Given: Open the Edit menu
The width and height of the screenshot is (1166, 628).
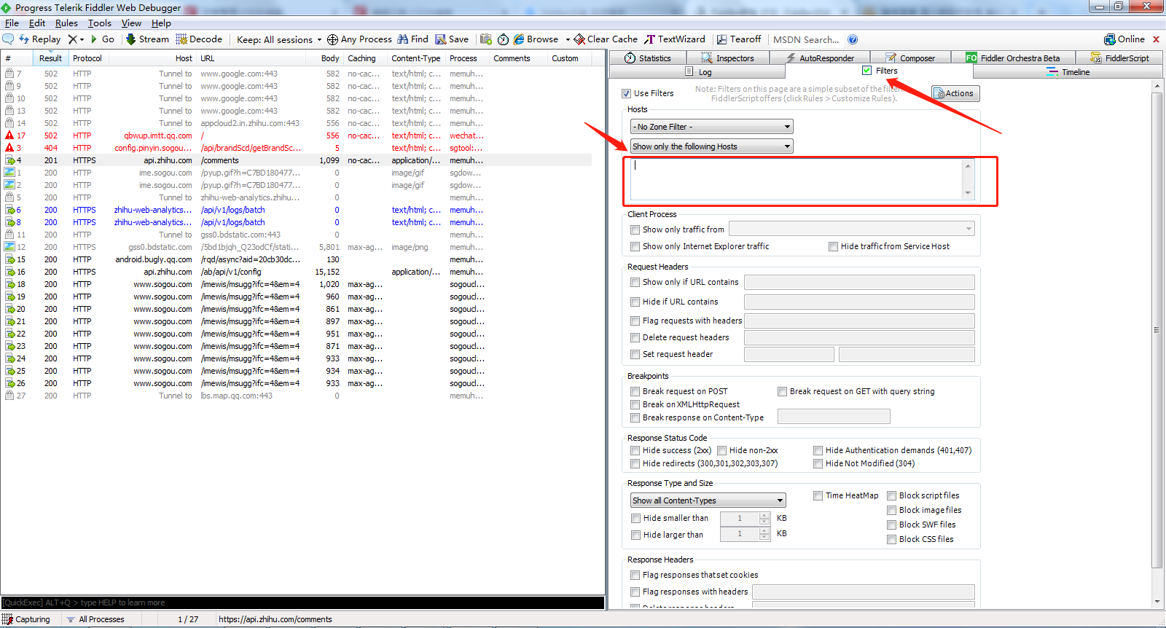Looking at the screenshot, I should [x=37, y=23].
